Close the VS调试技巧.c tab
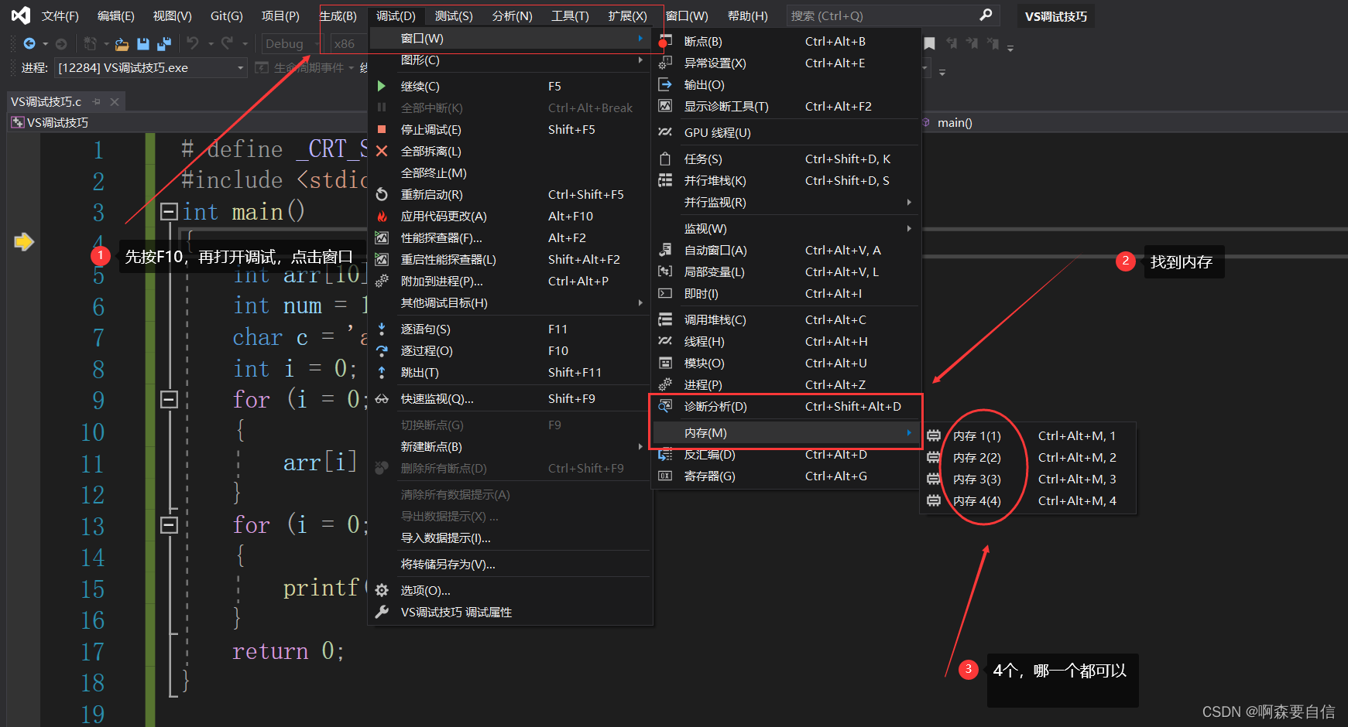The width and height of the screenshot is (1348, 727). [x=115, y=101]
